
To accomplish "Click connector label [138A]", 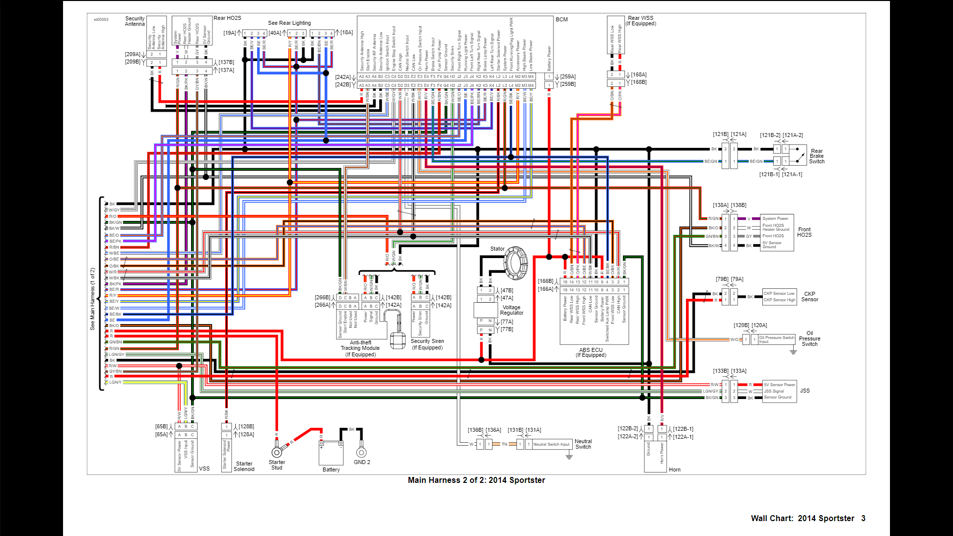I will (721, 205).
